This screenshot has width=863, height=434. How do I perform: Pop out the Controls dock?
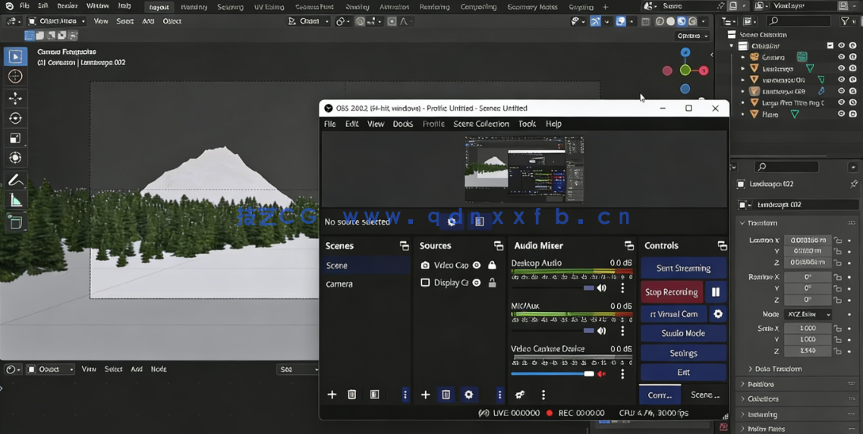click(722, 246)
